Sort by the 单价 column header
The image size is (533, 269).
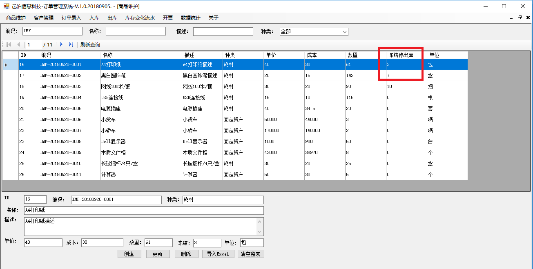click(x=284, y=55)
